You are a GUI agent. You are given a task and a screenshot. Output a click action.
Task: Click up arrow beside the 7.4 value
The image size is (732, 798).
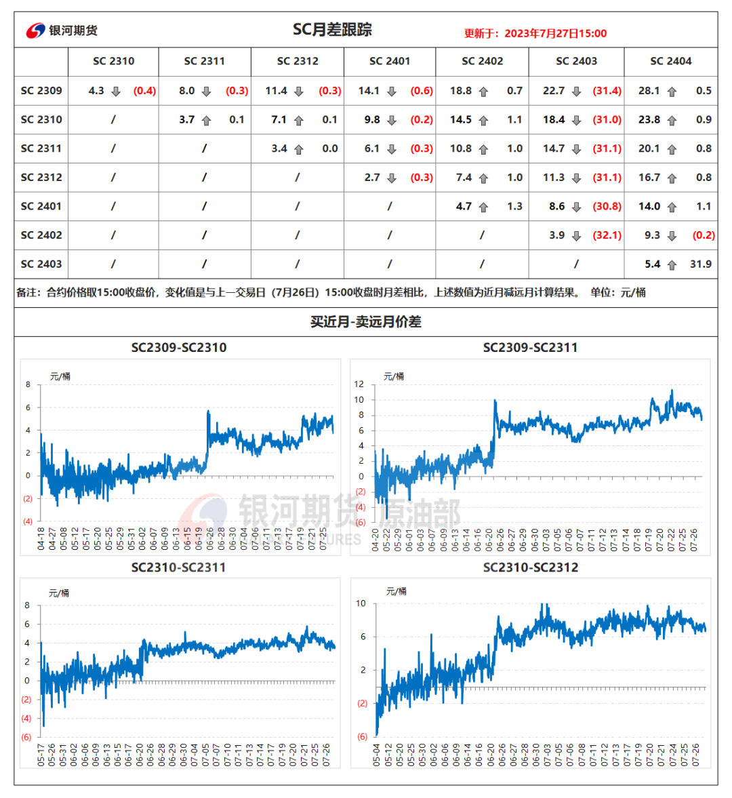click(x=483, y=178)
